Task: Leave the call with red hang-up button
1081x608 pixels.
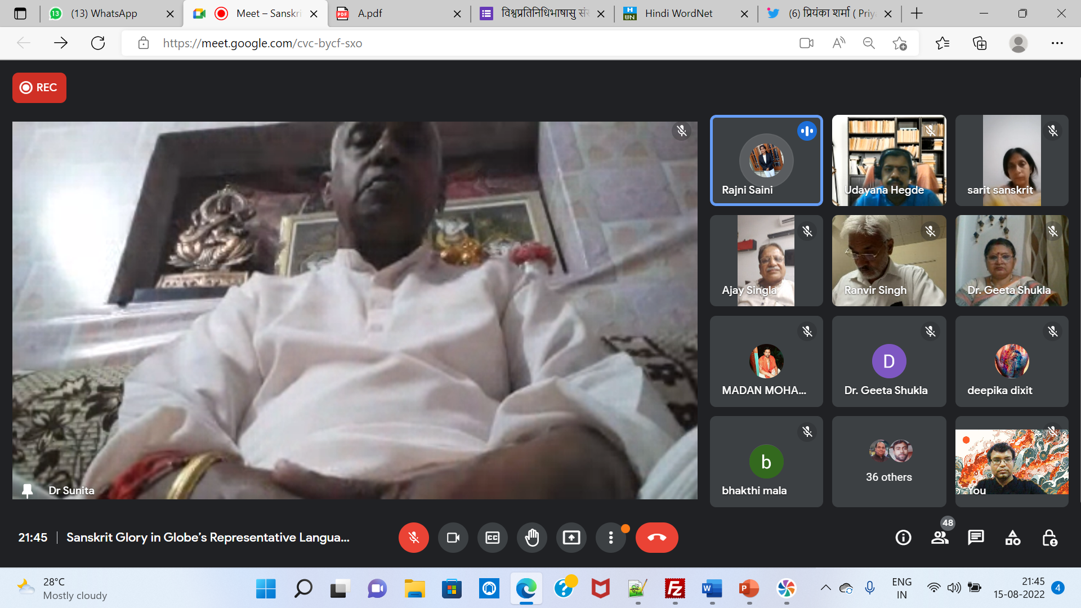Action: 656,538
